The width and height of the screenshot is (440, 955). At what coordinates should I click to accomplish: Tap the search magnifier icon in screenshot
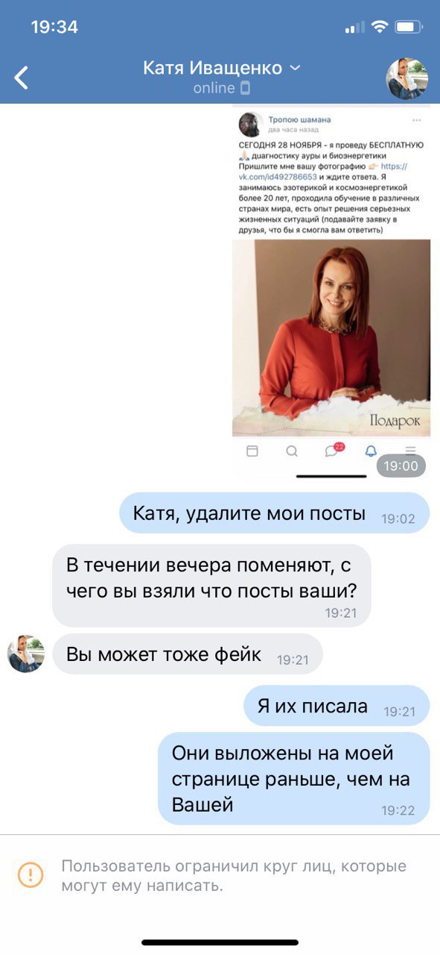292,451
